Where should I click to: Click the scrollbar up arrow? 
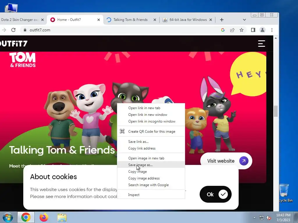[x=276, y=38]
